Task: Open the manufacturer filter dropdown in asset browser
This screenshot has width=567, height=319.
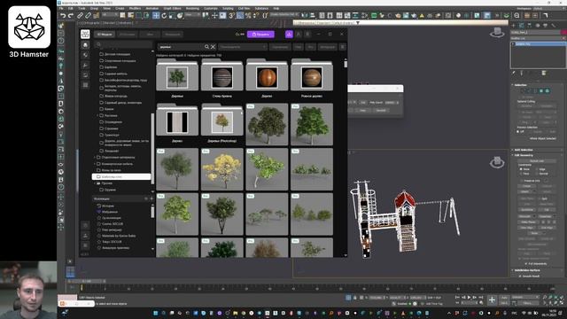Action: (x=243, y=47)
